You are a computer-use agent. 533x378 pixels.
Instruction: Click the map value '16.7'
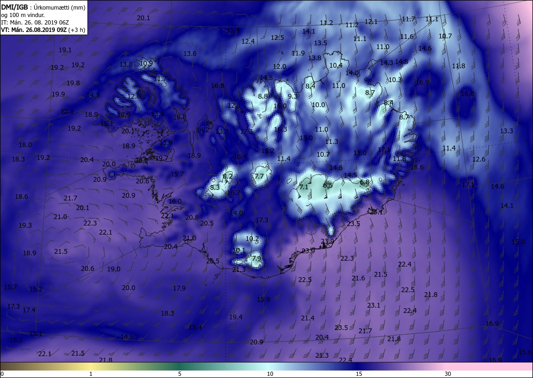coord(234,193)
